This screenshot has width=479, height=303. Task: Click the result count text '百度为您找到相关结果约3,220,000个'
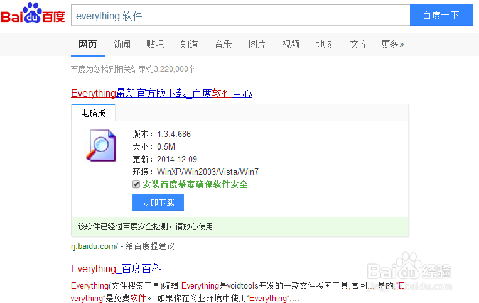pos(133,69)
